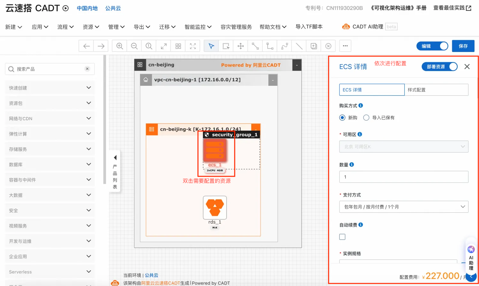The width and height of the screenshot is (479, 286).
Task: Click the play icon next to CADT title
Action: click(x=65, y=8)
